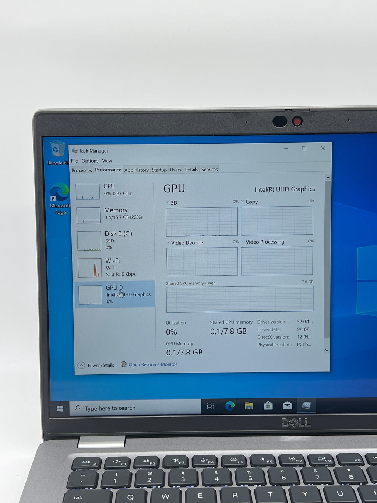This screenshot has width=377, height=503.
Task: Open Microsoft Edge desktop shortcut
Action: click(x=60, y=199)
